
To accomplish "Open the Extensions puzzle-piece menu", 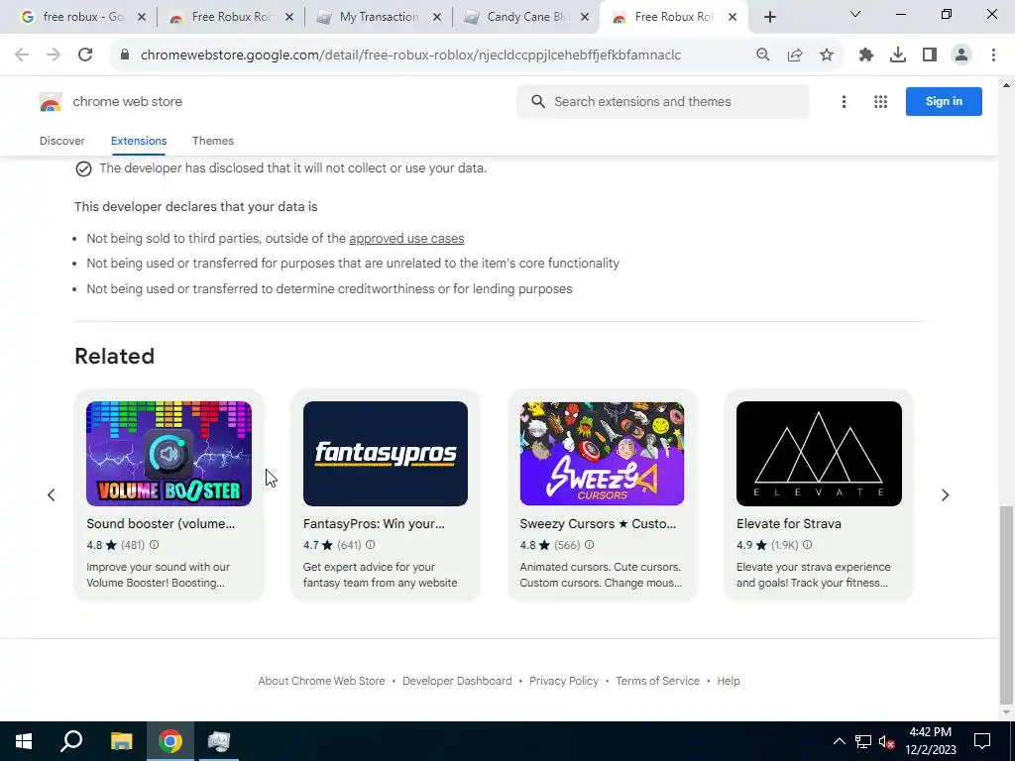I will point(866,55).
